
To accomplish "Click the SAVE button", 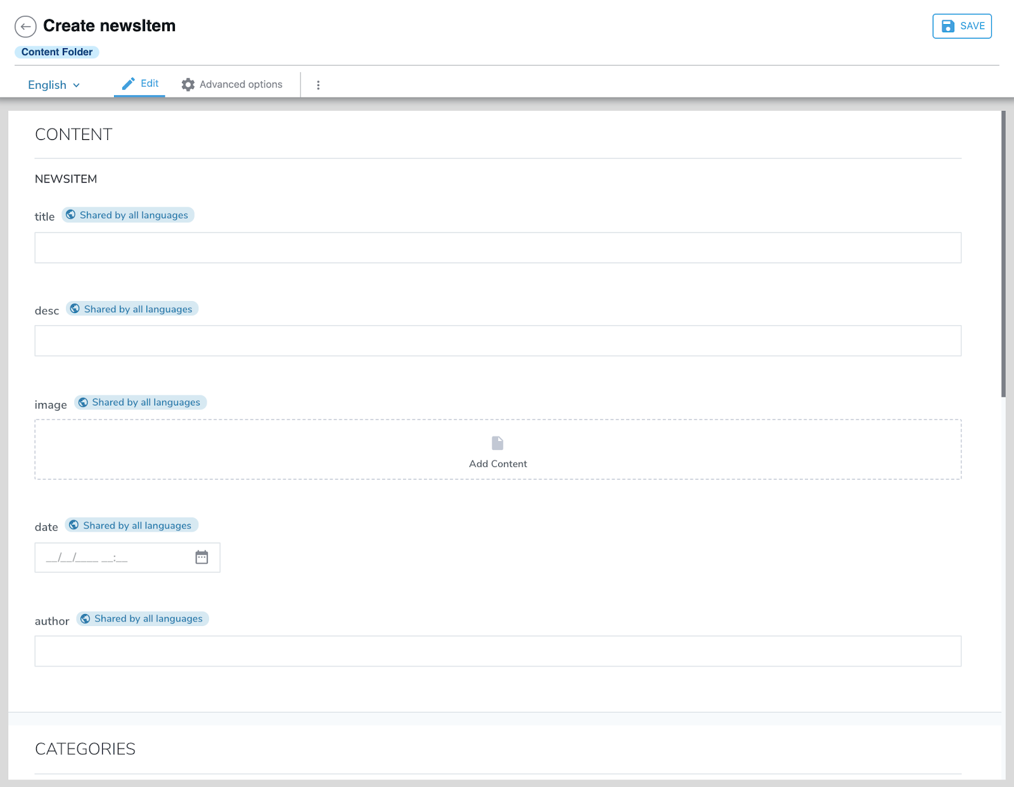I will 962,26.
